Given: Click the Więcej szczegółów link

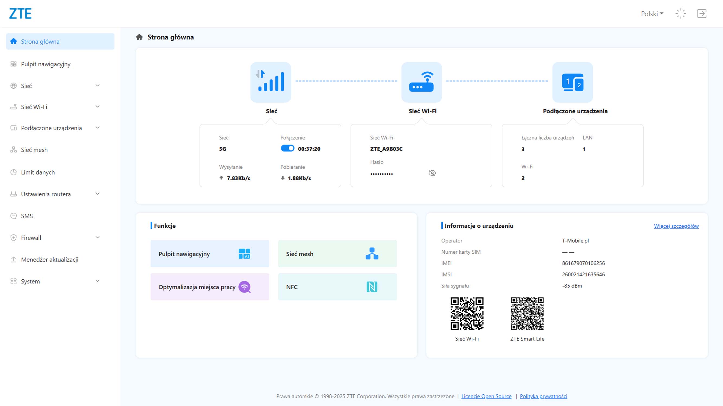Looking at the screenshot, I should (x=676, y=226).
